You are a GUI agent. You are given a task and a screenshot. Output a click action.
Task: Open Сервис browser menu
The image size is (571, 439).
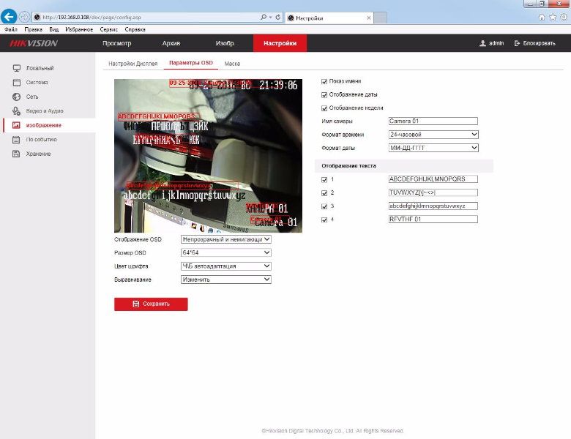[x=108, y=29]
